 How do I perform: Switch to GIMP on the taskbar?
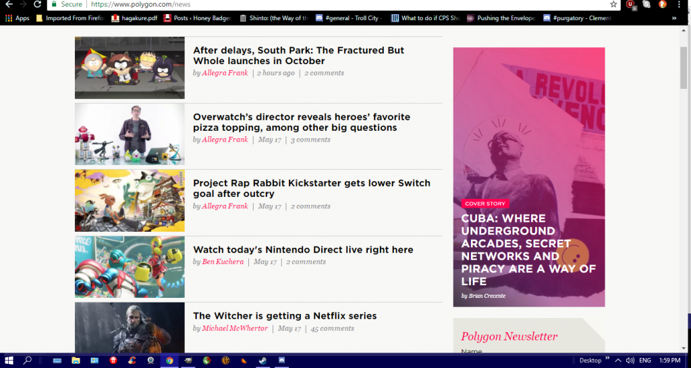tap(188, 361)
